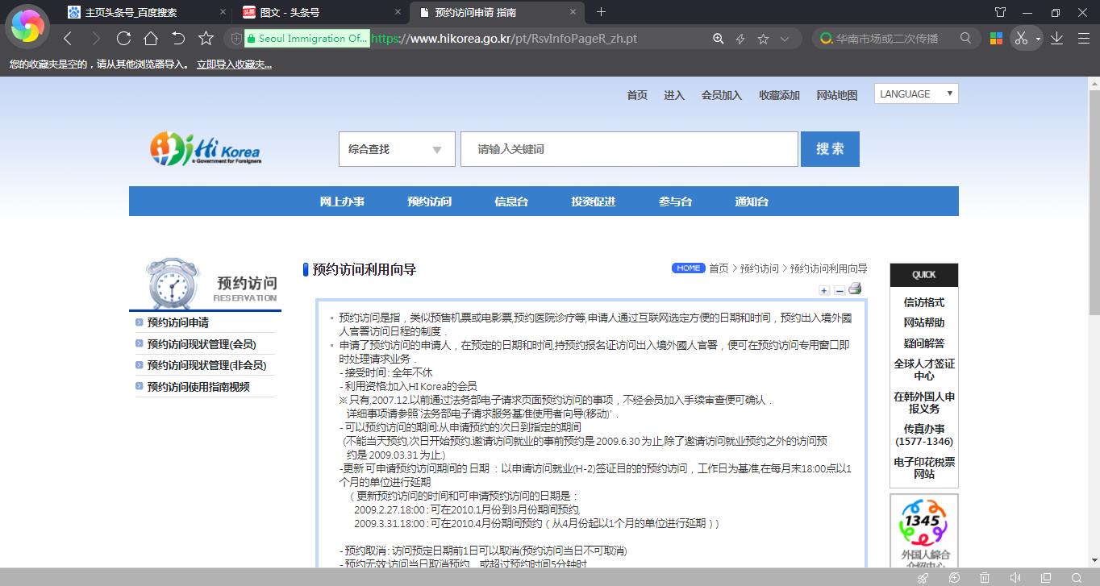Type a keyword in the search input field

[x=628, y=149]
